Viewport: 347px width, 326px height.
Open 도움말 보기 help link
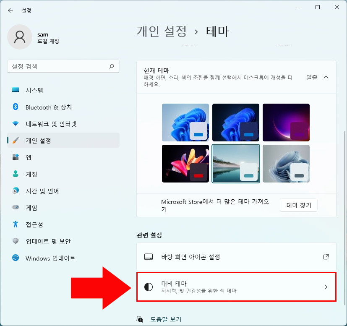(165, 319)
